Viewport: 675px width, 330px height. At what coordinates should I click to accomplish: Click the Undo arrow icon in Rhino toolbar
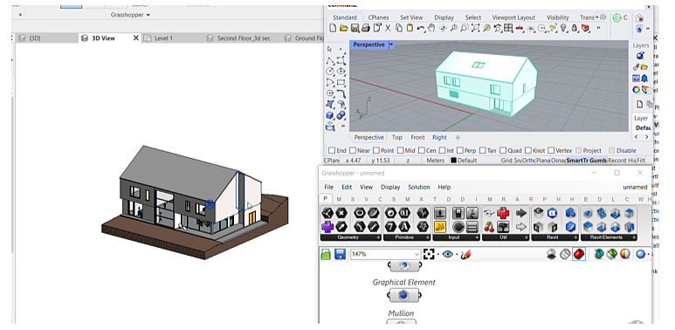click(421, 29)
